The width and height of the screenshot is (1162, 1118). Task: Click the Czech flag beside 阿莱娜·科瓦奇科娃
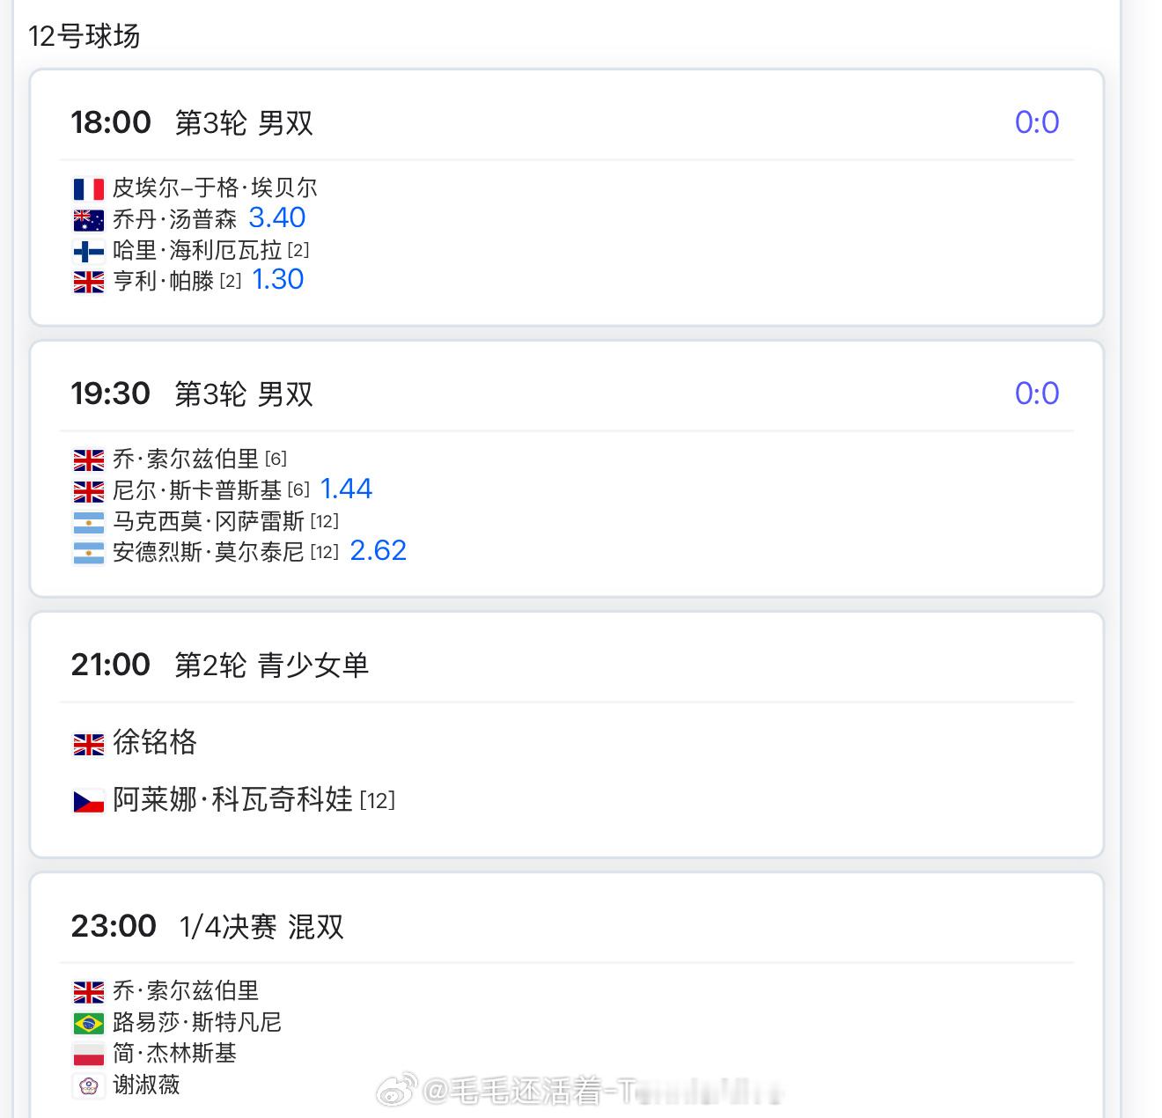88,801
